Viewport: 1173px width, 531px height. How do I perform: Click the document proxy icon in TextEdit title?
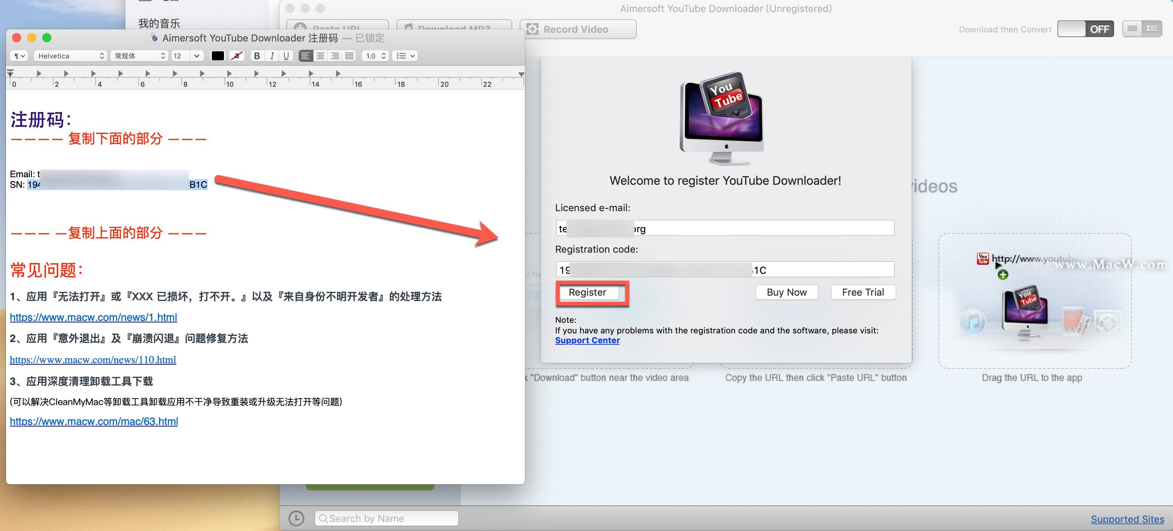coord(154,38)
